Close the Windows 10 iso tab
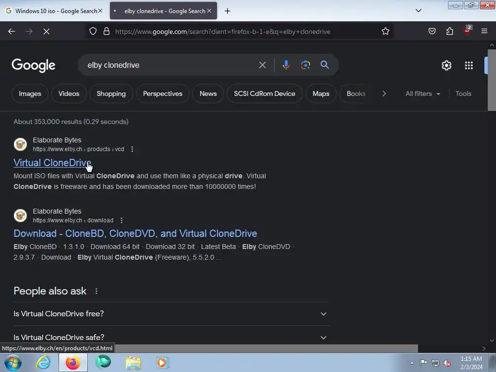Screen dimensions: 496x372 [x=100, y=11]
